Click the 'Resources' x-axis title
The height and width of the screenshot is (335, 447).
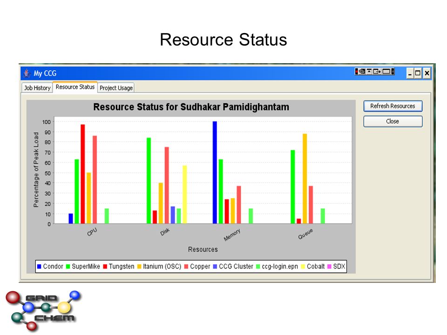click(x=203, y=249)
